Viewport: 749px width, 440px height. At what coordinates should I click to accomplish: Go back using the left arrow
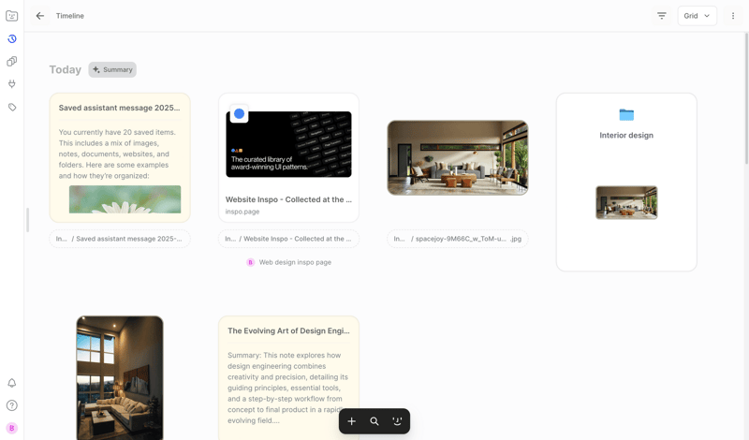pyautogui.click(x=40, y=16)
